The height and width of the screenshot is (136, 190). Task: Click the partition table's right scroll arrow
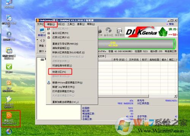pos(176,96)
